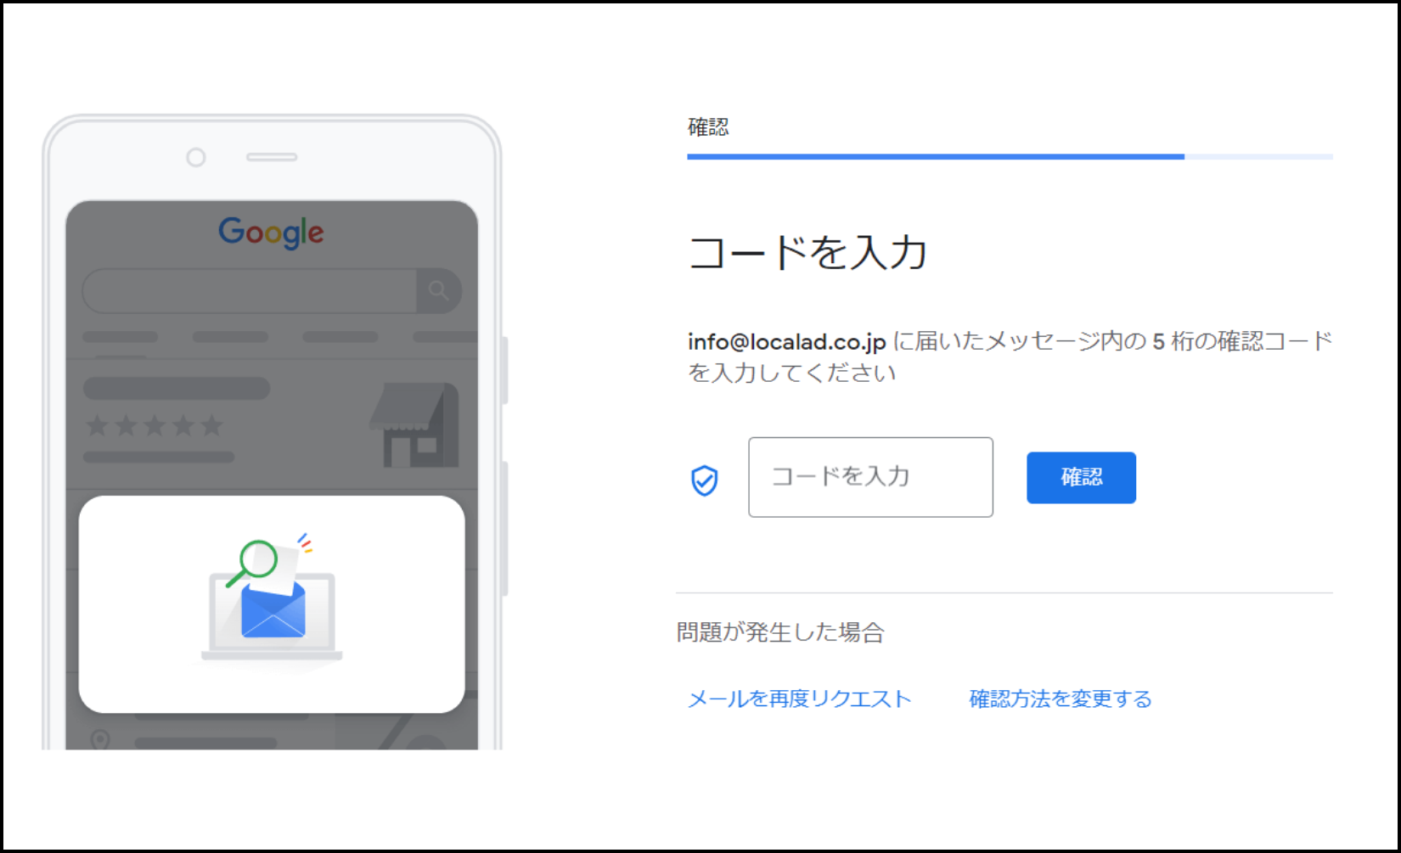Click the 問題が発生した場合 section heading
Image resolution: width=1401 pixels, height=853 pixels.
(780, 632)
